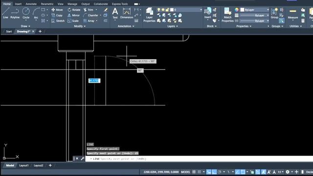Screen dimensions: 313x176
Task: Select the Dimension tool
Action: coord(127,13)
